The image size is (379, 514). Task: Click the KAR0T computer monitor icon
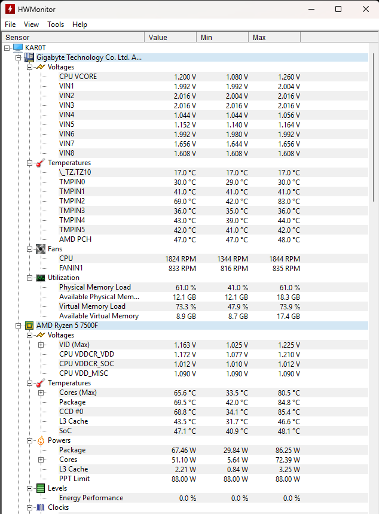coord(18,48)
